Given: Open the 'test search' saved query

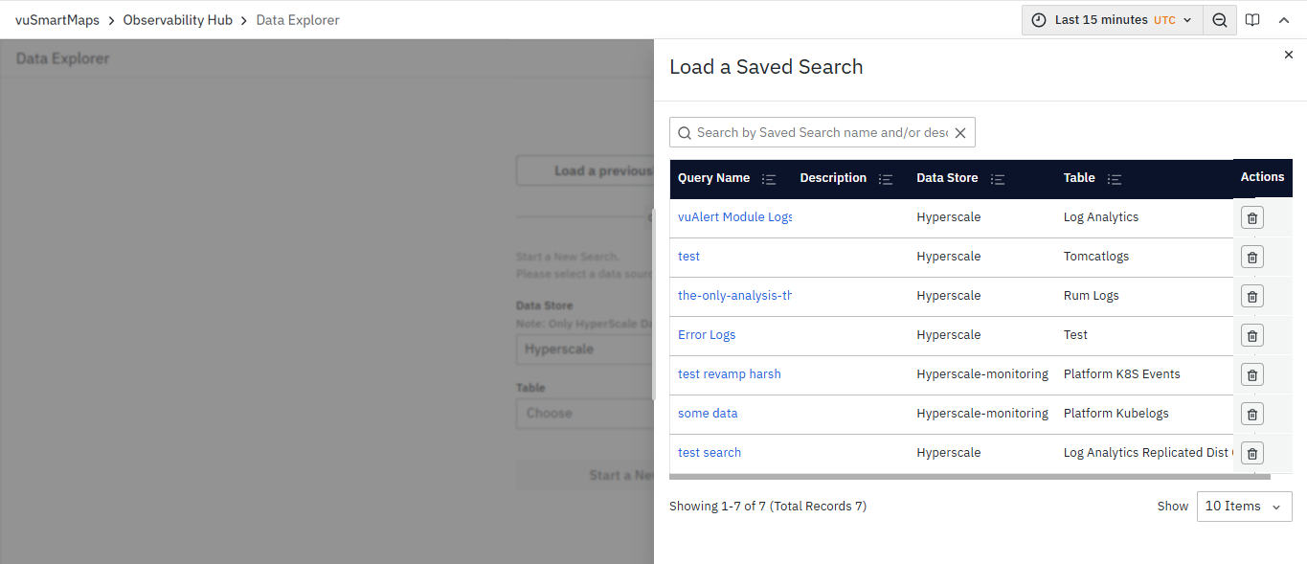Looking at the screenshot, I should tap(710, 453).
